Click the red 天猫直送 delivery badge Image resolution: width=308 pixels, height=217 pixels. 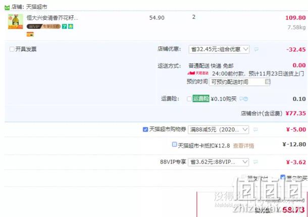pyautogui.click(x=198, y=73)
